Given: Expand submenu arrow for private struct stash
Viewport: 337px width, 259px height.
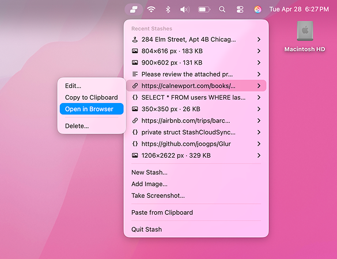Looking at the screenshot, I should click(x=259, y=132).
